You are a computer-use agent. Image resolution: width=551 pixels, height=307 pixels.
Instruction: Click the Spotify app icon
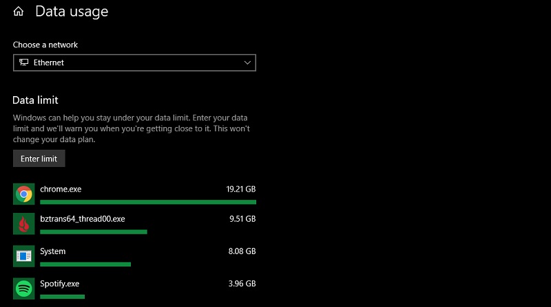[24, 287]
